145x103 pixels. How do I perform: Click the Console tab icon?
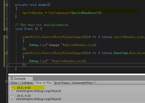12,79
